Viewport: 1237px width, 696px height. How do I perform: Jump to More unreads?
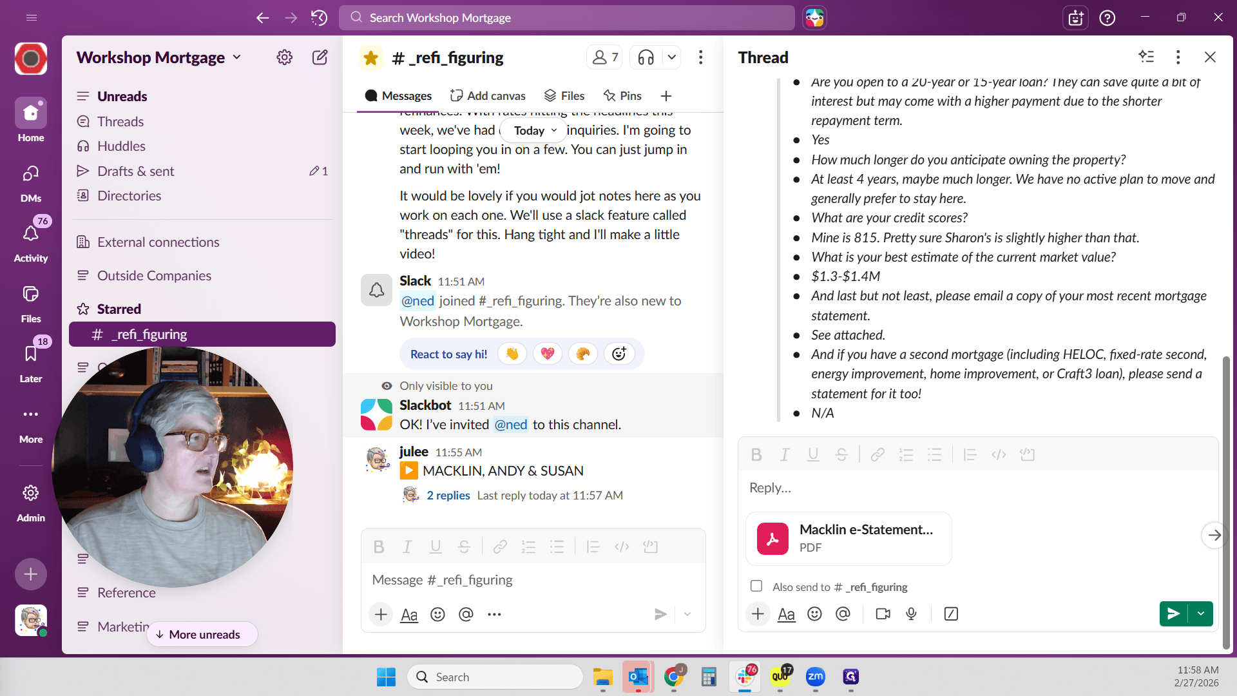click(x=202, y=635)
